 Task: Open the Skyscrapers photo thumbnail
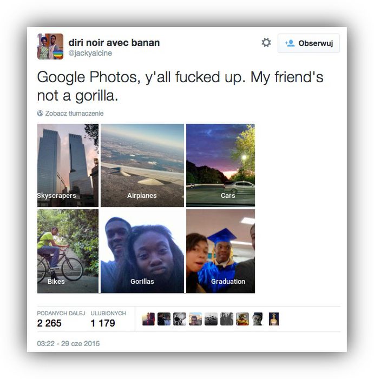(68, 165)
